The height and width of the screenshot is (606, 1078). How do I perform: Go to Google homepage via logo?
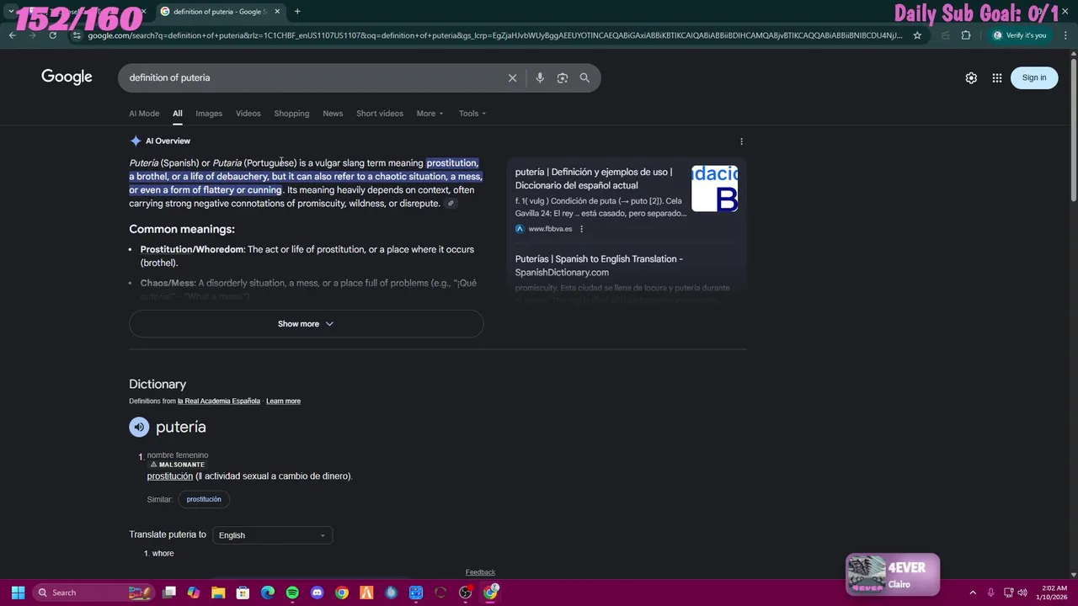pyautogui.click(x=67, y=77)
